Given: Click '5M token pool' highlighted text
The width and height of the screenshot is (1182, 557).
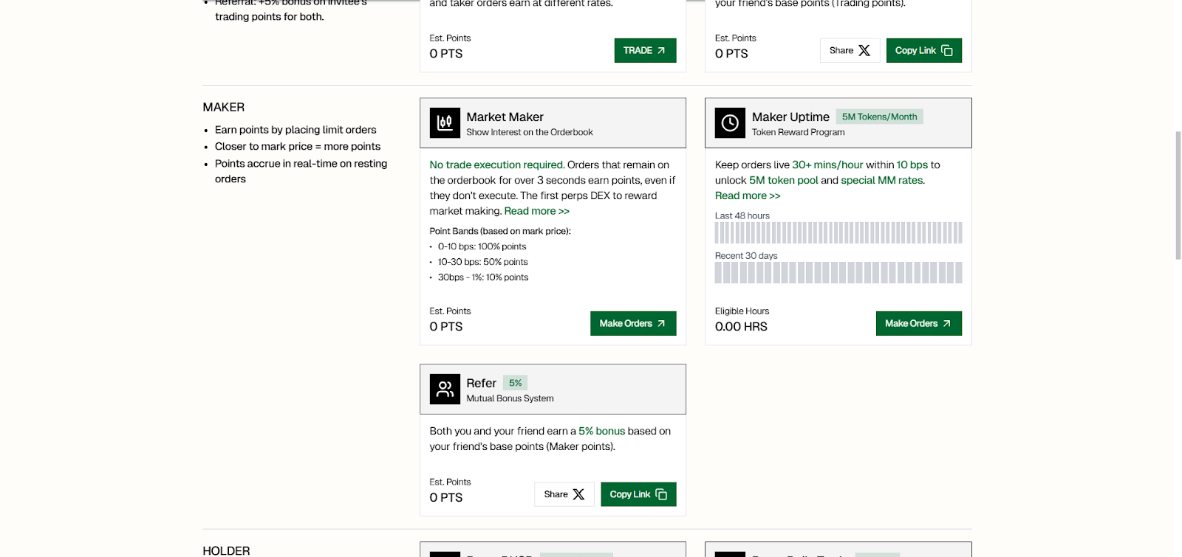Looking at the screenshot, I should [783, 180].
